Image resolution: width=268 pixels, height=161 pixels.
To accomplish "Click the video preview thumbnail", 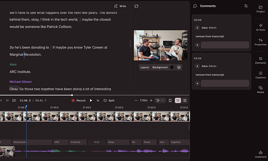I will pyautogui.click(x=160, y=45).
